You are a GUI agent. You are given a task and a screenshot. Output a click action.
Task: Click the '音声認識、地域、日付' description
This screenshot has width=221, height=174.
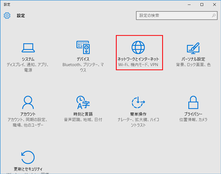click(83, 120)
